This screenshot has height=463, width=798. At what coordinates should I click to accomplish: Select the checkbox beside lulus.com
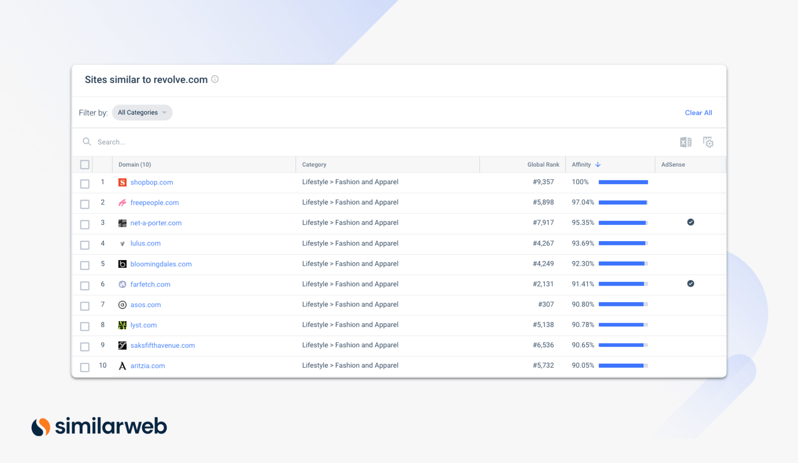[x=85, y=245]
